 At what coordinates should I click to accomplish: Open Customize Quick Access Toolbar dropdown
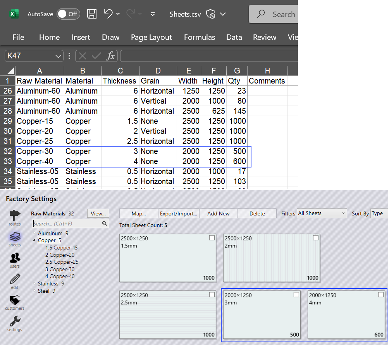[153, 14]
